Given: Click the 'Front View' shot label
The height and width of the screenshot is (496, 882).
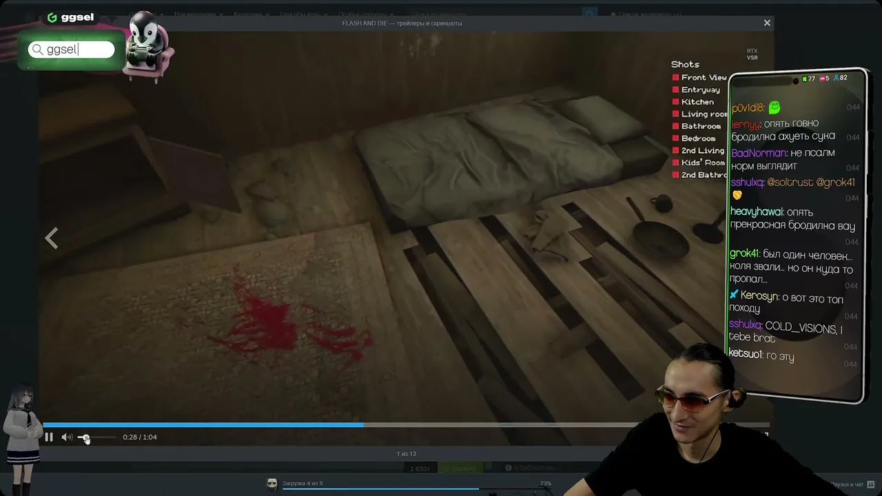Looking at the screenshot, I should click(704, 78).
